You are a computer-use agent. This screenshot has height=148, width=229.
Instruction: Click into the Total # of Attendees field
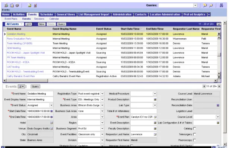click(144, 111)
